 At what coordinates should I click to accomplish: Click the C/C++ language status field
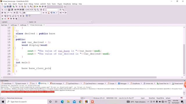[87, 98]
